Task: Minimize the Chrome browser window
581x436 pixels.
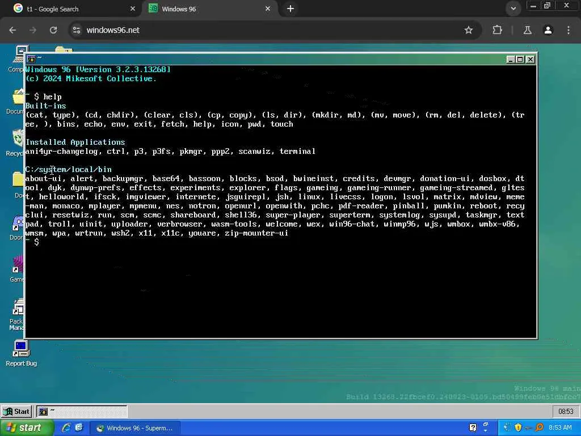Action: tap(533, 6)
